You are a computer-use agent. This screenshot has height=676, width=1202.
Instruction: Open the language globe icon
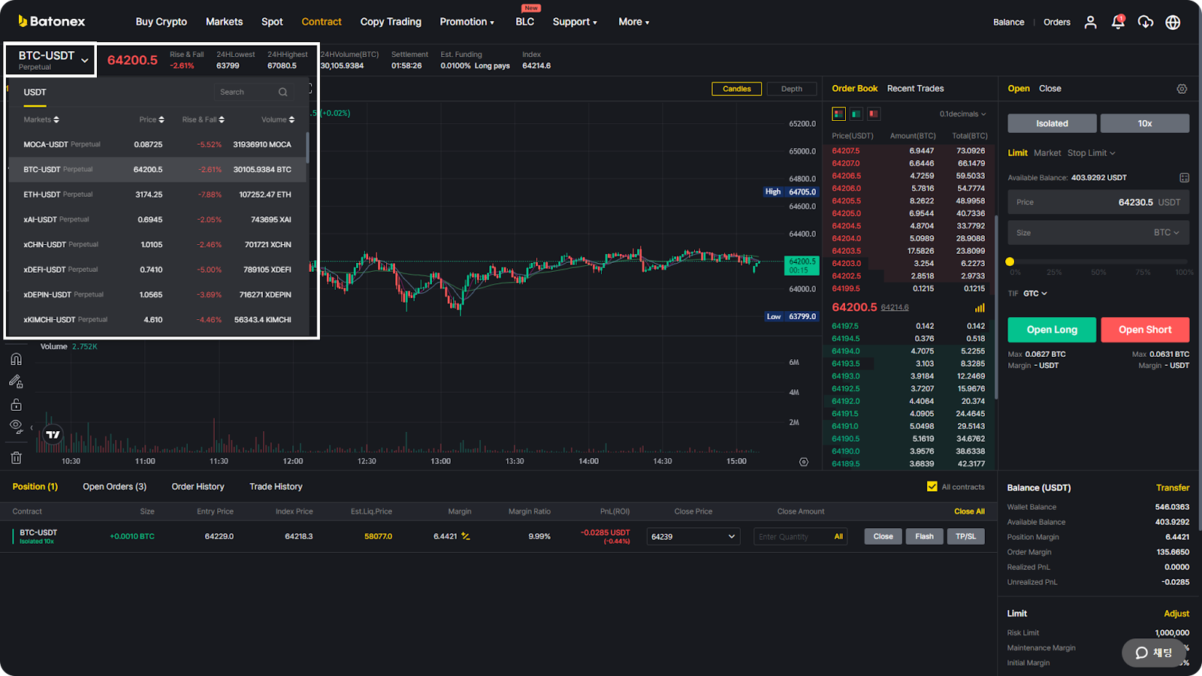[1173, 22]
